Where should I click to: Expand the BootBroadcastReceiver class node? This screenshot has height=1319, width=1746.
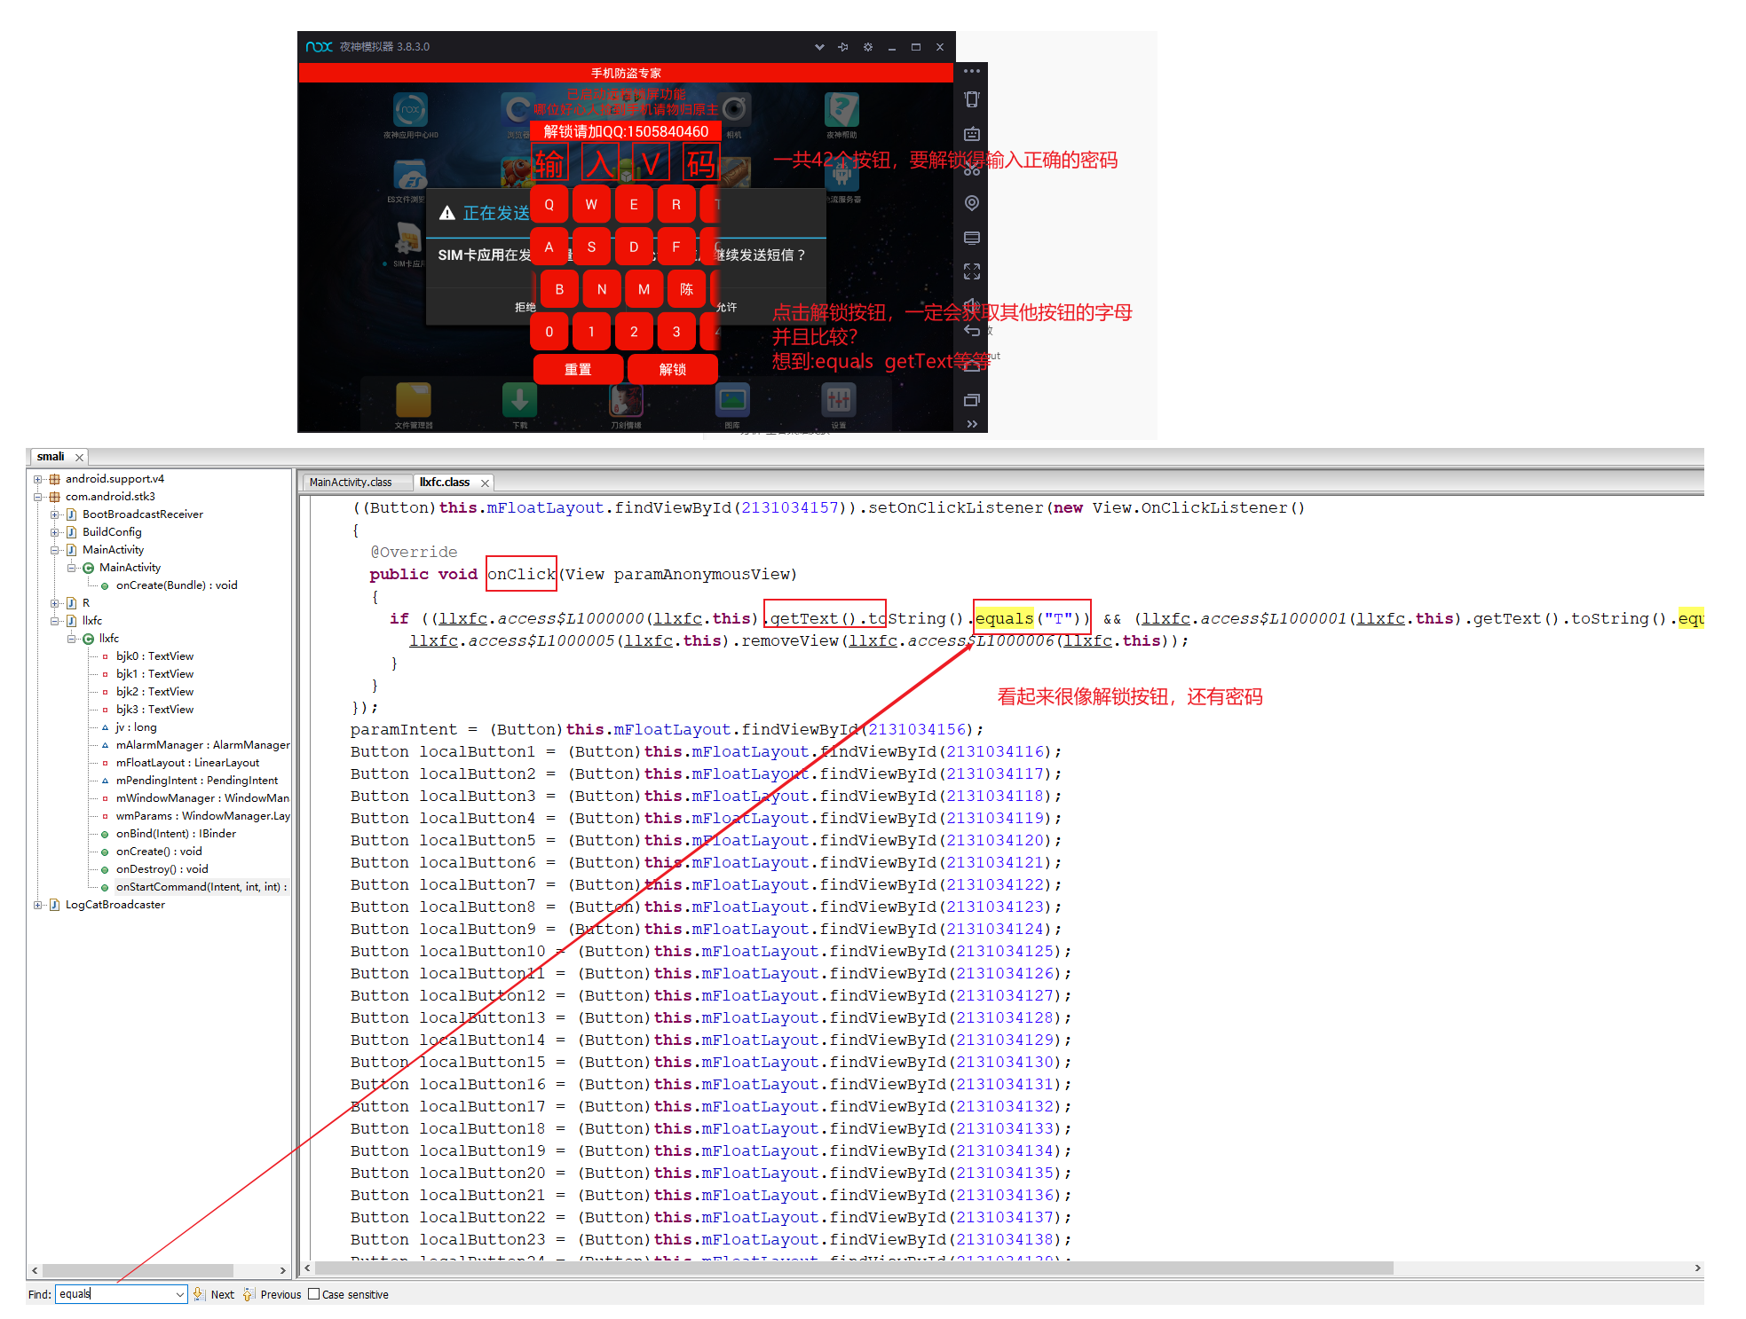[x=55, y=514]
